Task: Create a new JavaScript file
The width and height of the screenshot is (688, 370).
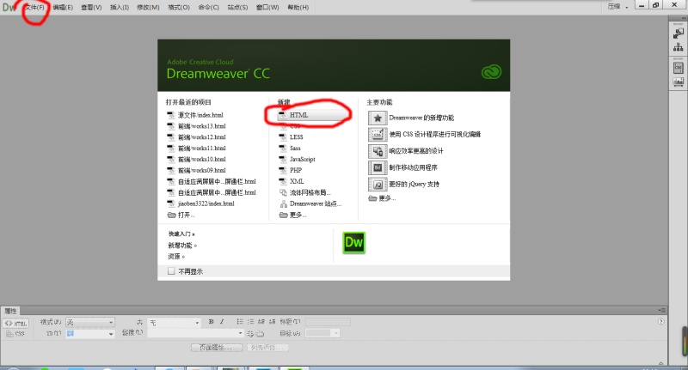Action: coord(303,160)
